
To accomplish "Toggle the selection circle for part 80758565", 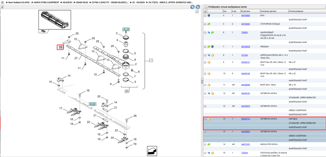I will 205,24.
